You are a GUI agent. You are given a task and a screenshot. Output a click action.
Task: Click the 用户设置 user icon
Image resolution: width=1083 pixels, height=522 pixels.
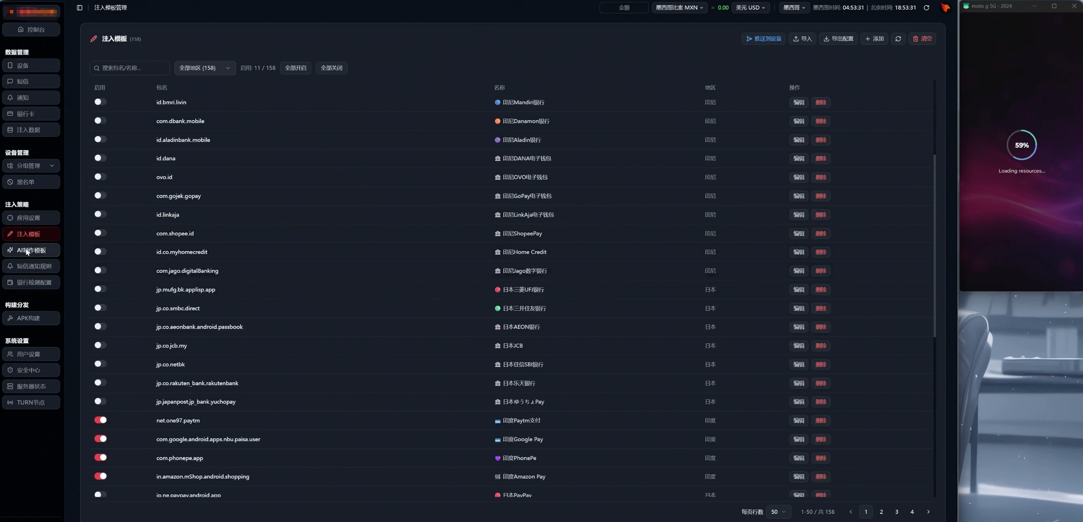[x=10, y=354]
